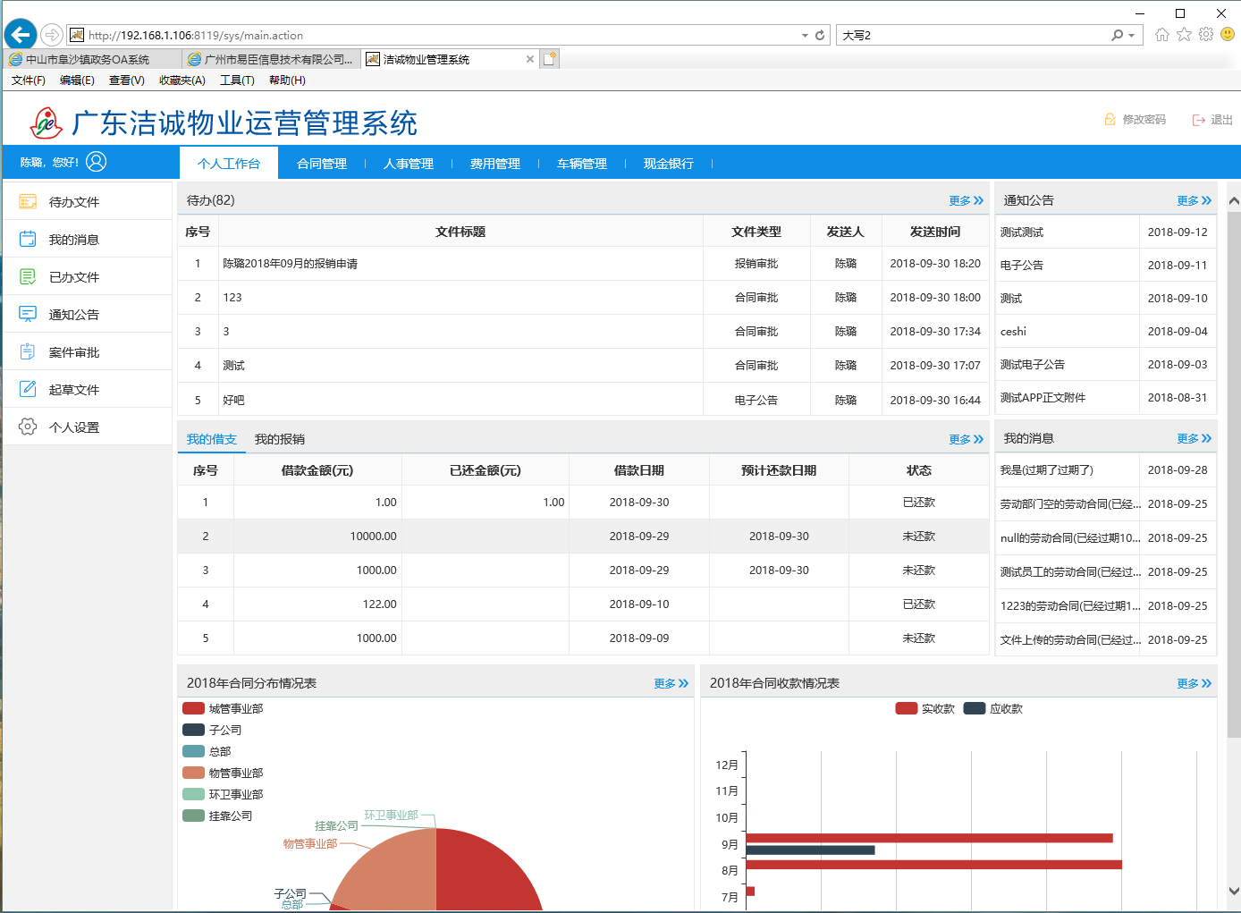
Task: Show more 我的借支 records via 更多
Action: pyautogui.click(x=966, y=439)
